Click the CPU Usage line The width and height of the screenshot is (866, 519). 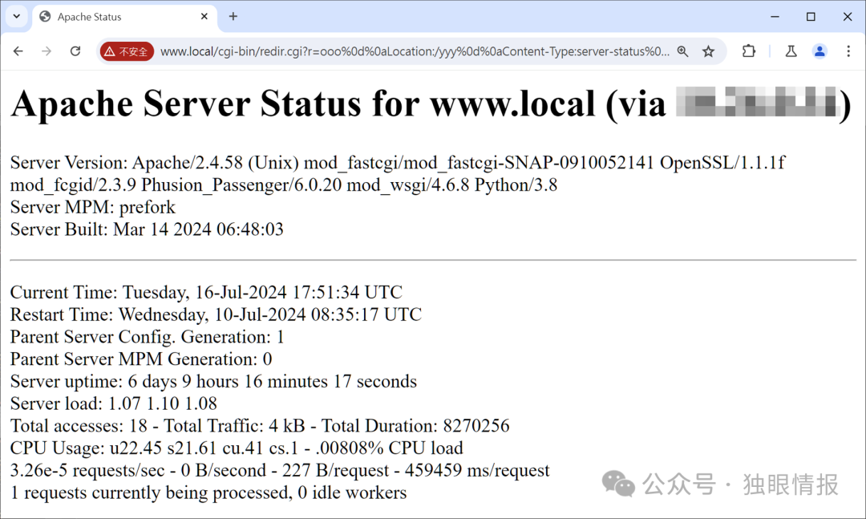point(237,448)
